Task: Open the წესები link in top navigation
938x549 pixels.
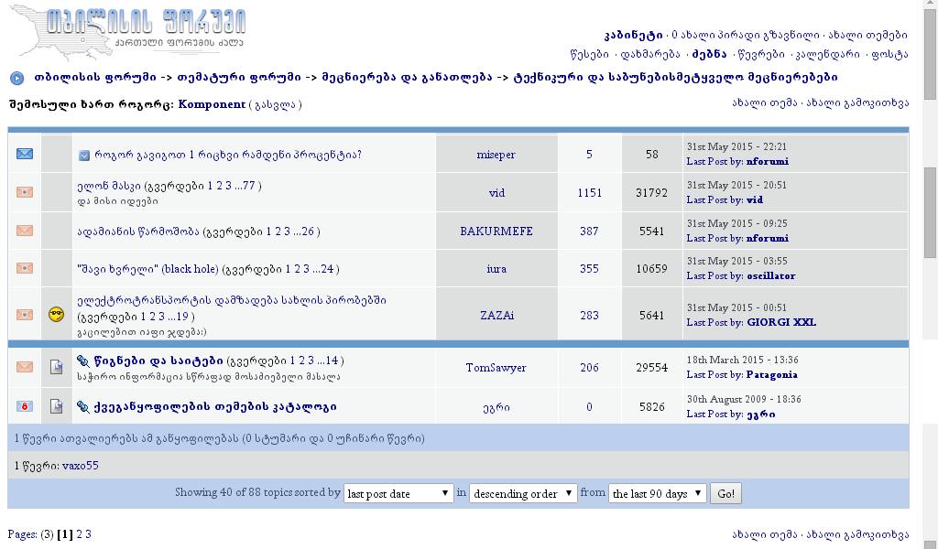Action: point(589,54)
